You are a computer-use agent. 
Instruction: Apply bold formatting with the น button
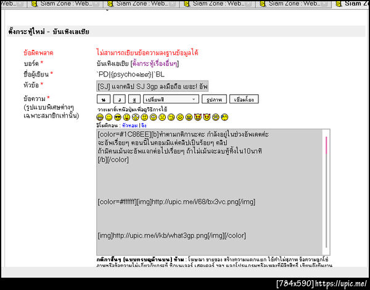(104, 99)
